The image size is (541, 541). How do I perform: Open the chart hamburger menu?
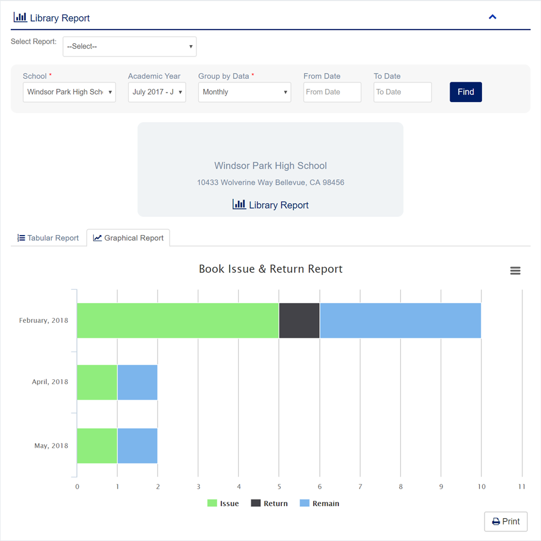[x=515, y=271]
